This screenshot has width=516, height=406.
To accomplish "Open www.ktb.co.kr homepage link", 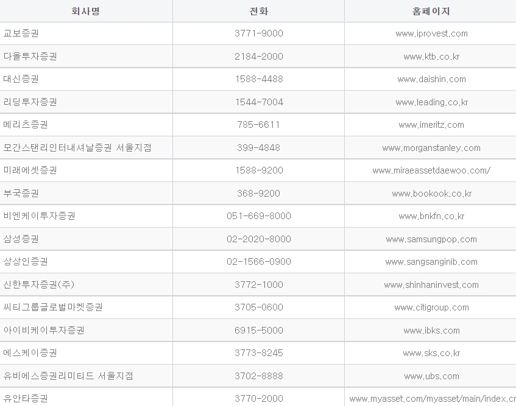I will tap(431, 57).
